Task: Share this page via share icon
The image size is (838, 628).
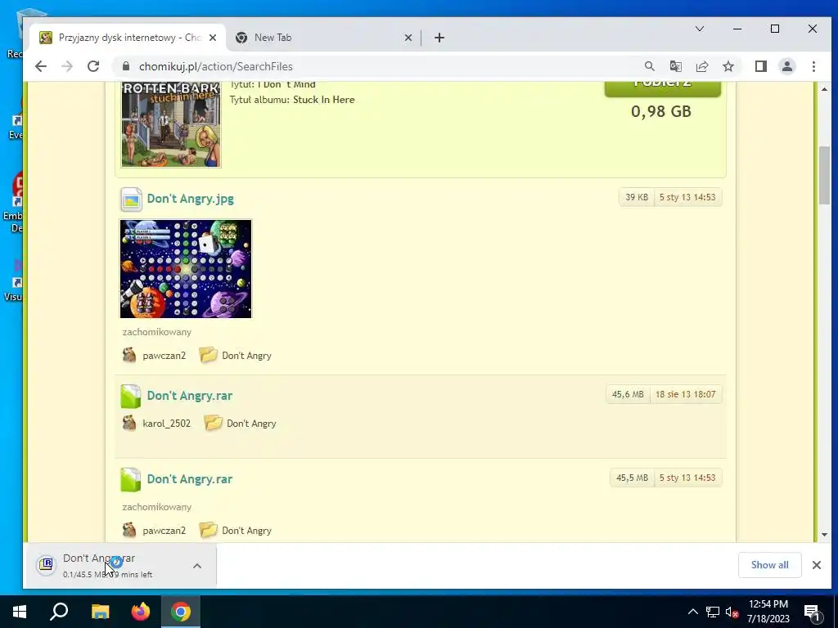Action: click(701, 66)
